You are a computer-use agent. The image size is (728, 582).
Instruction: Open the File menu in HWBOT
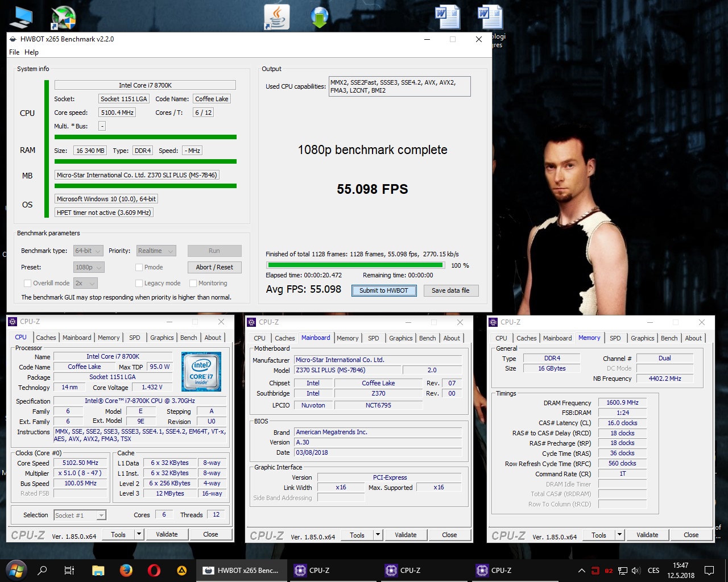[14, 52]
